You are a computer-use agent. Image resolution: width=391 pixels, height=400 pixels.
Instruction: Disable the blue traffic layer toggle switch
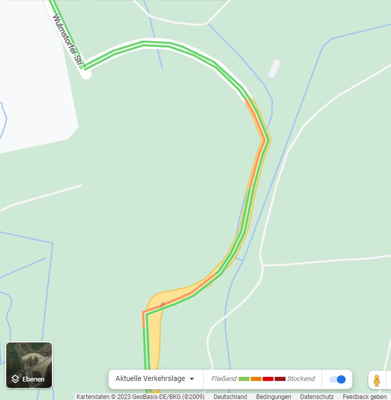pyautogui.click(x=337, y=379)
